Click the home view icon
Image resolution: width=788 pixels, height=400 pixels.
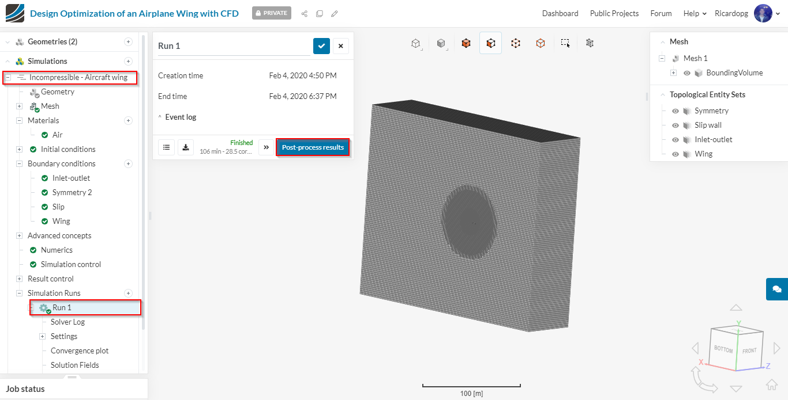point(771,385)
